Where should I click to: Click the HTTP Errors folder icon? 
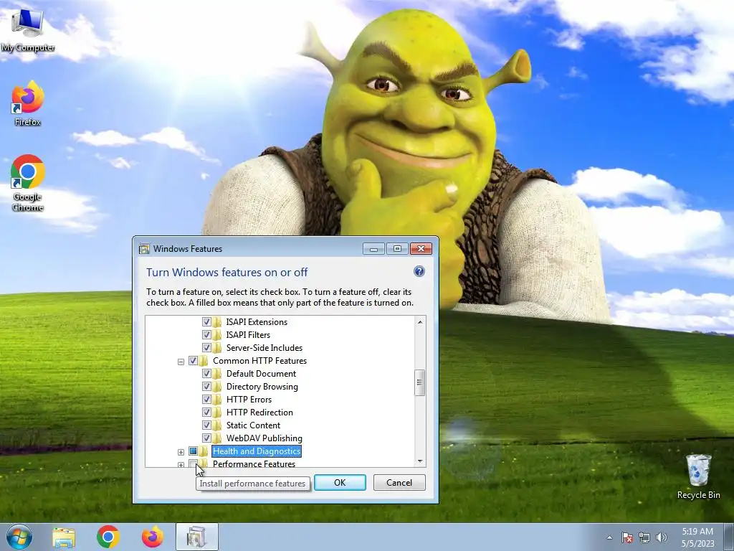click(217, 399)
